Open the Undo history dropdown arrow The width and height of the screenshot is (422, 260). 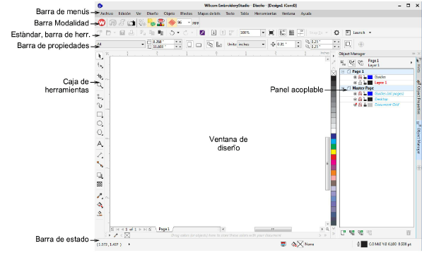pos(178,32)
